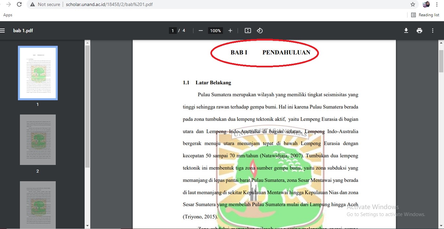Screen dimensions: 444x229
Task: Reload the page
Action: 19,5
